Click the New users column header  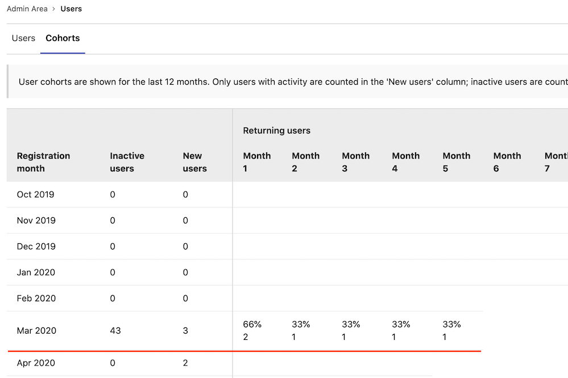point(194,162)
